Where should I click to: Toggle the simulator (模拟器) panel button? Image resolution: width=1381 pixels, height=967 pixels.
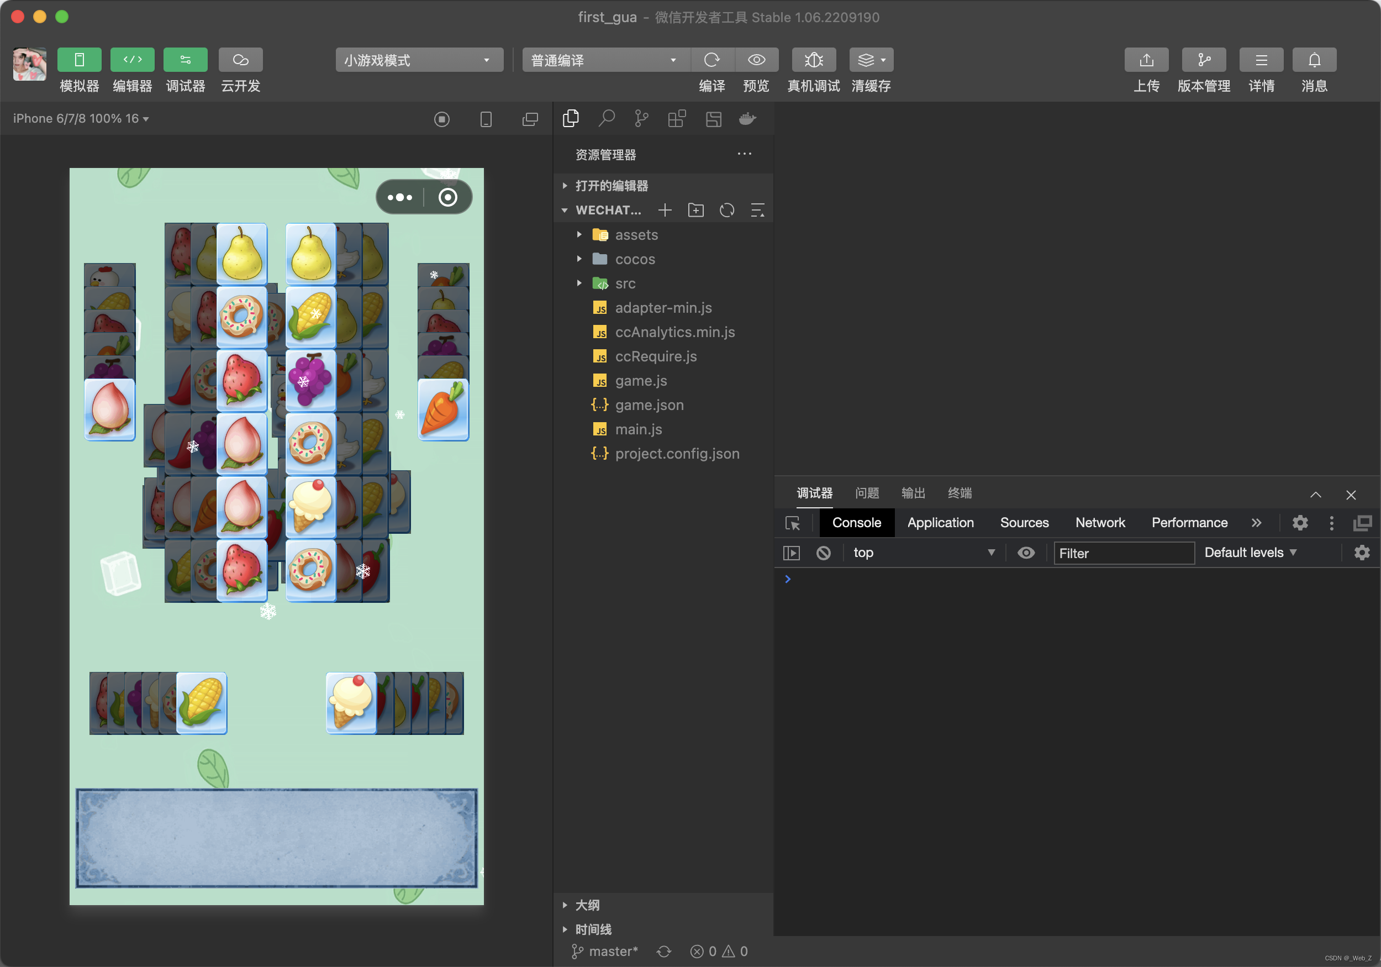[79, 60]
